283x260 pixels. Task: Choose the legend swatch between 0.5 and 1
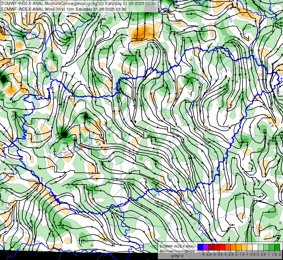[266, 247]
